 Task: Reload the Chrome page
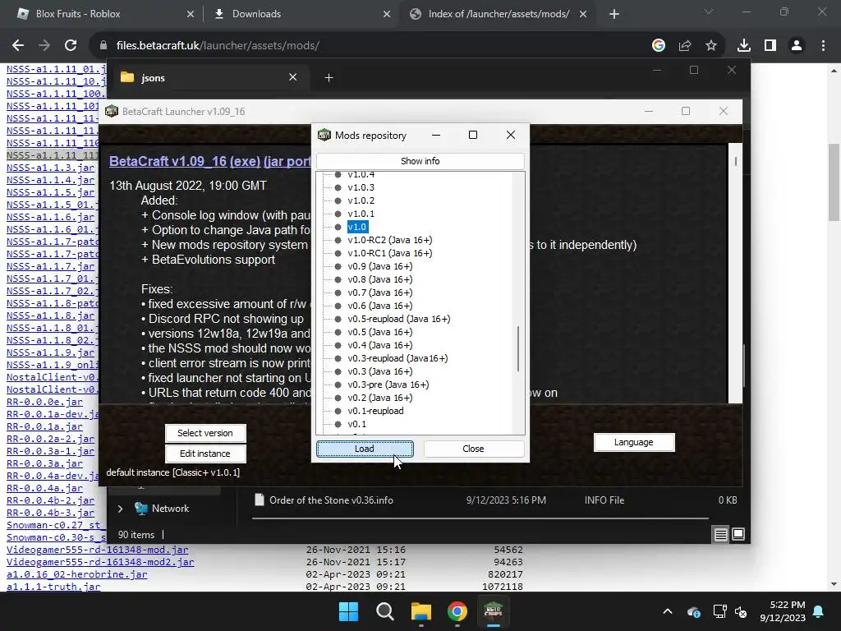click(x=71, y=46)
